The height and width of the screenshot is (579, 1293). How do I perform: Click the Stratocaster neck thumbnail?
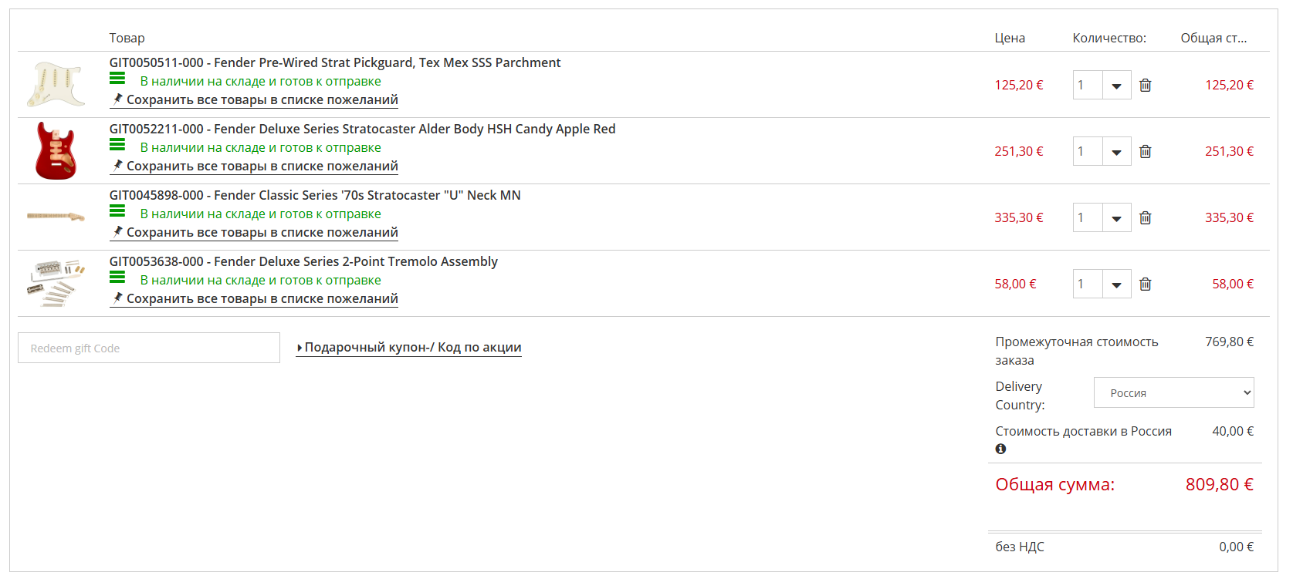click(x=56, y=217)
